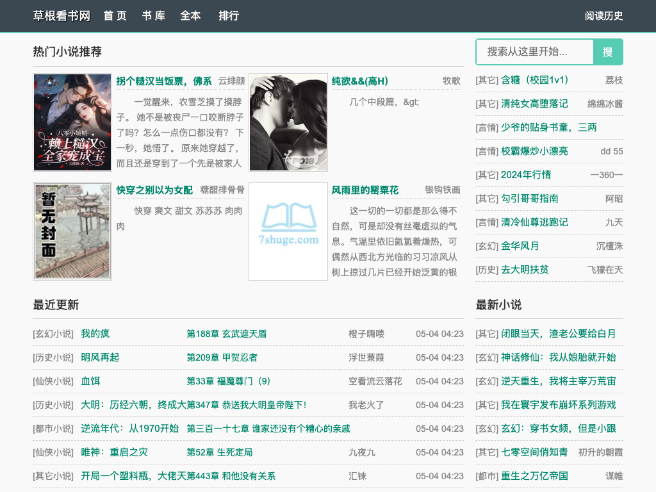Image resolution: width=656 pixels, height=492 pixels.
Task: Open the 首页 navigation item
Action: pyautogui.click(x=115, y=16)
